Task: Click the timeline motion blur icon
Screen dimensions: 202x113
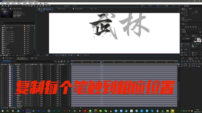Action: pos(64,62)
